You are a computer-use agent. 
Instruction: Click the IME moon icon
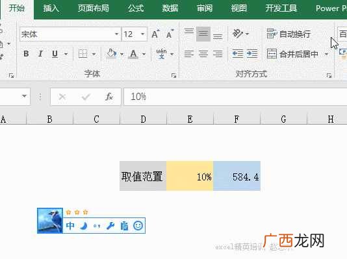point(84,226)
